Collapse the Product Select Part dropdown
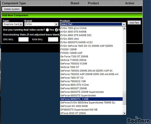 click(x=124, y=24)
